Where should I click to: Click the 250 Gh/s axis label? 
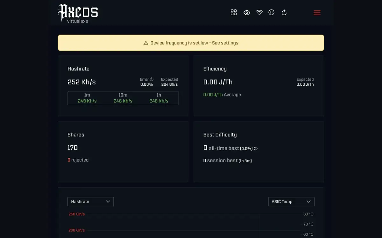77,214
